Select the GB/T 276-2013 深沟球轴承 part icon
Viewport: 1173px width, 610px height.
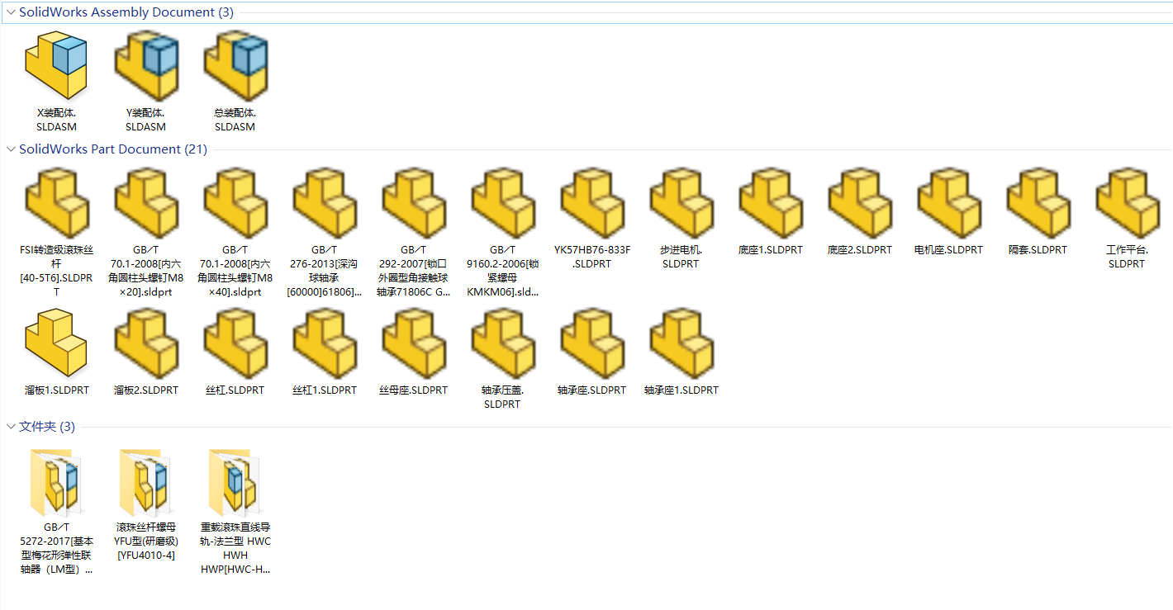(x=324, y=203)
